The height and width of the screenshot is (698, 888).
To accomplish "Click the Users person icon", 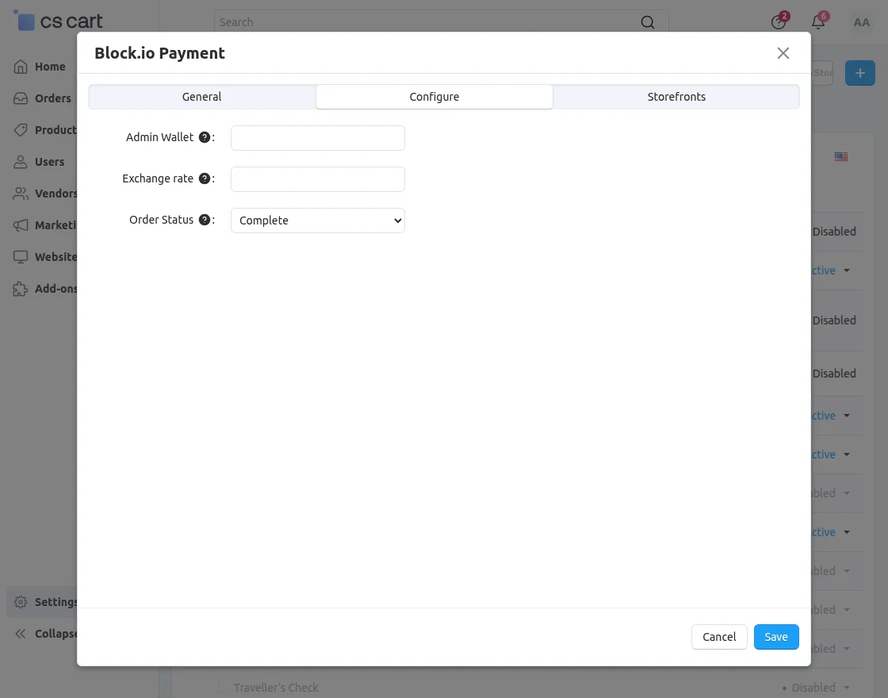I will click(21, 162).
